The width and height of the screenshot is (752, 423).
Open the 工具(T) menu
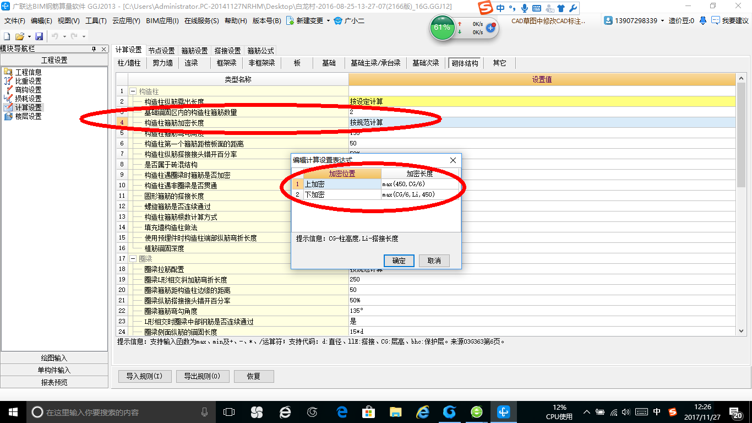96,20
